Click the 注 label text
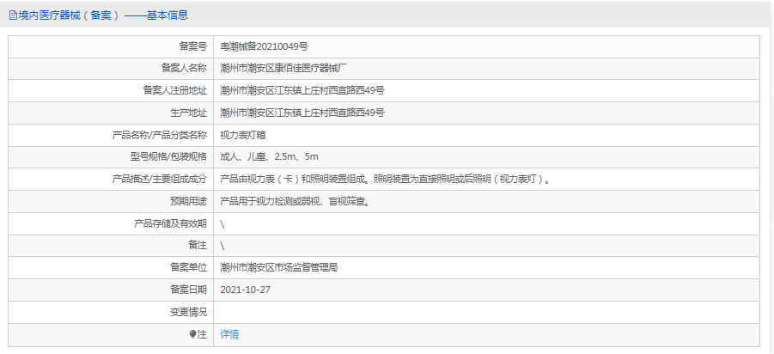 203,334
